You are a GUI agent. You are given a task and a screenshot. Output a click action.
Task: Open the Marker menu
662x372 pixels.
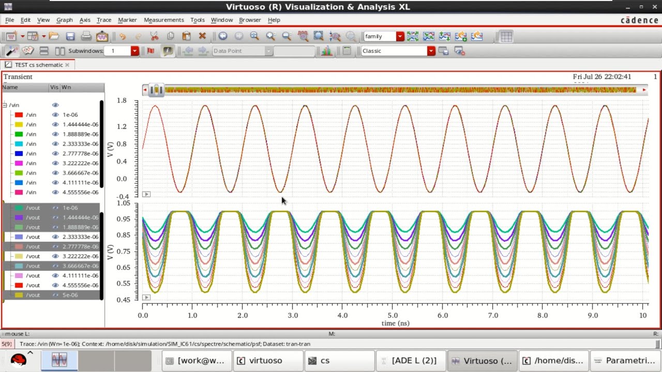[127, 20]
